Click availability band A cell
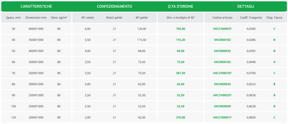The width and height of the screenshot is (288, 124). pyautogui.click(x=274, y=62)
